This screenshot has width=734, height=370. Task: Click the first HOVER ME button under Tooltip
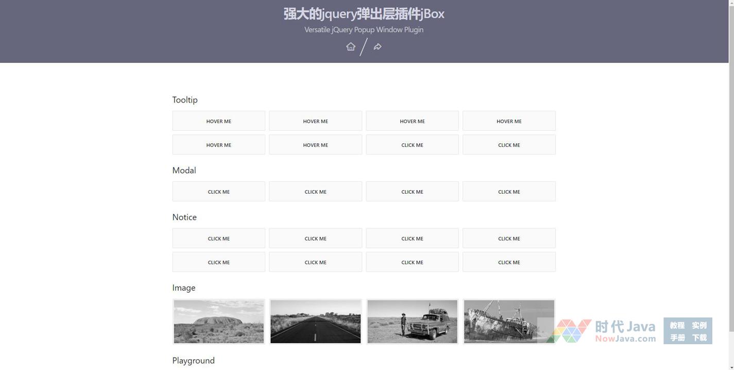pyautogui.click(x=218, y=121)
